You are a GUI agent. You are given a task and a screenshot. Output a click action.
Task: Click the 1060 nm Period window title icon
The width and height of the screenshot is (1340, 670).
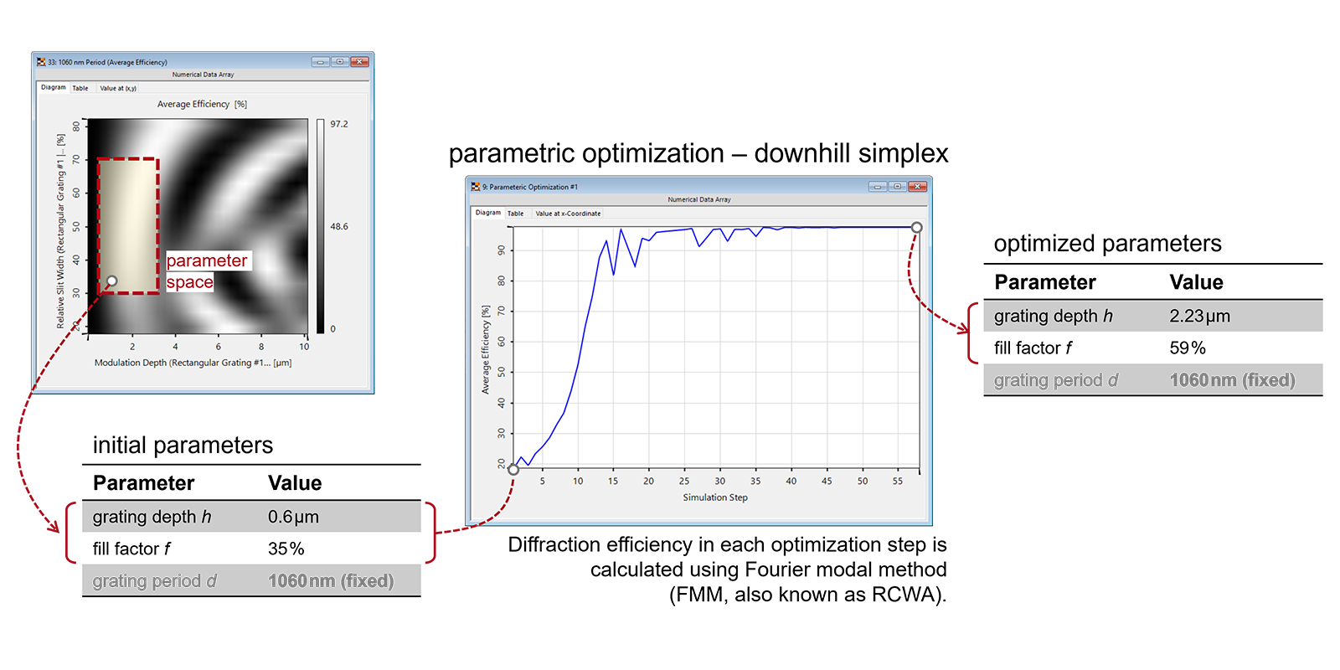click(x=41, y=62)
